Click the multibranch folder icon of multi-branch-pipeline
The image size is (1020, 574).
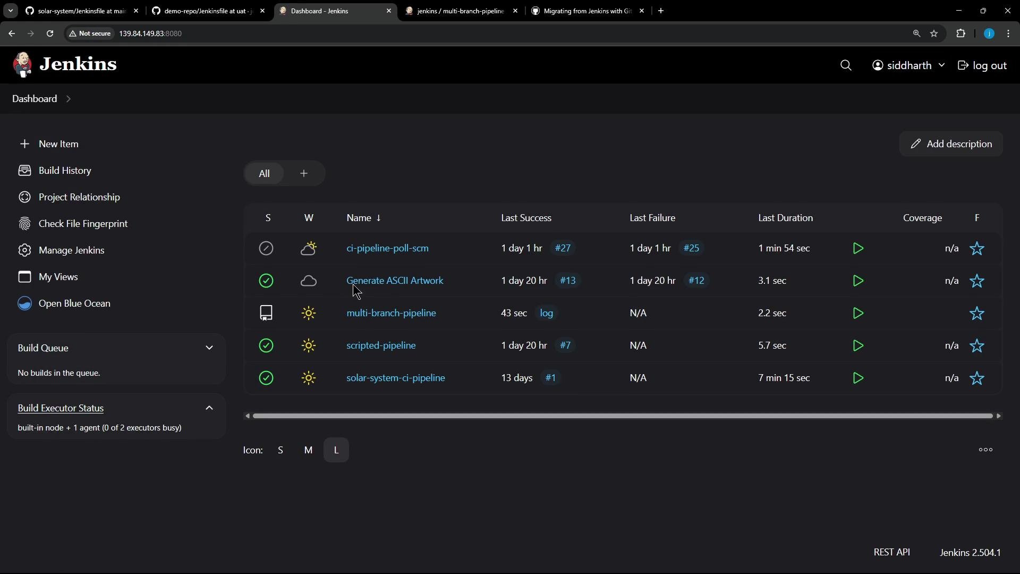[266, 313]
